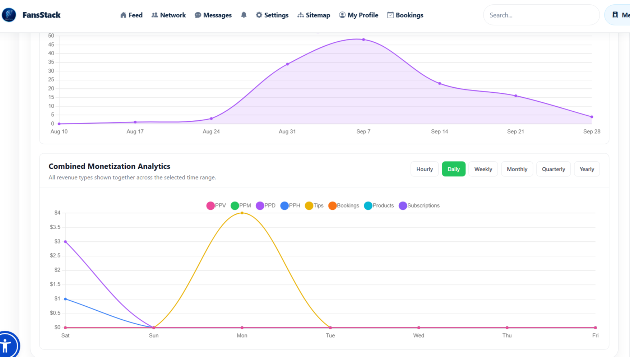
Task: Open the Feed page
Action: (x=131, y=15)
